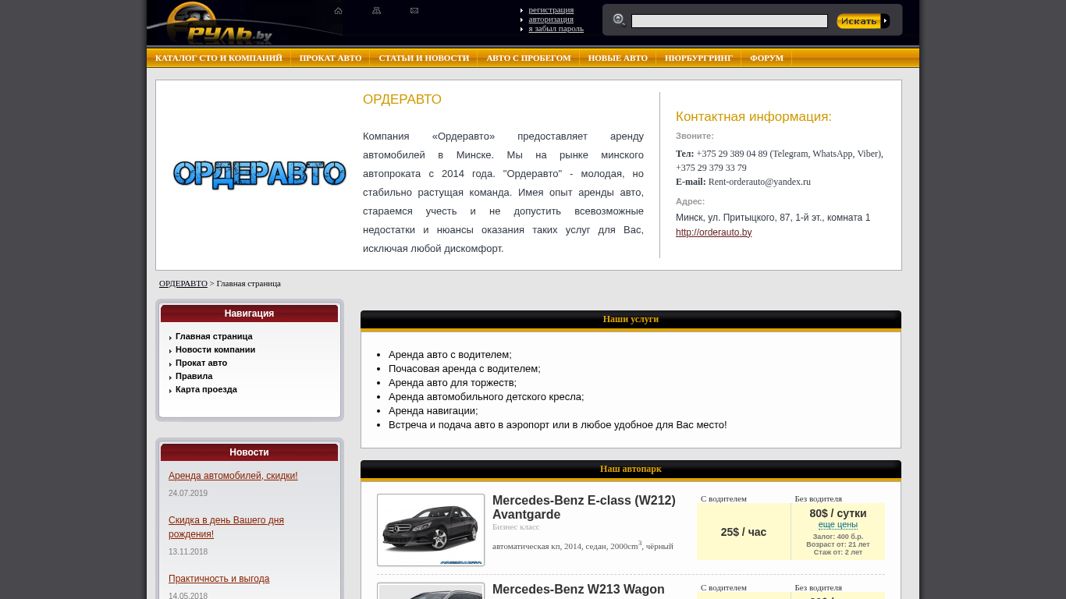Open the КАТАЛОГ СТО И КОМПАНИЙ menu
This screenshot has height=599, width=1066.
click(219, 58)
